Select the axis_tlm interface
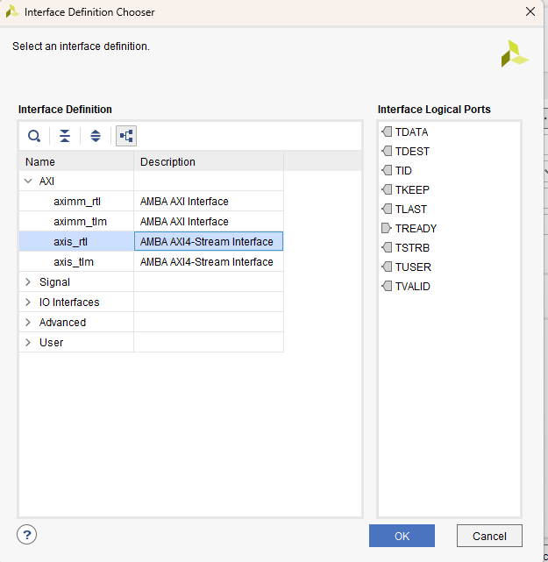Viewport: 548px width, 562px height. [74, 262]
